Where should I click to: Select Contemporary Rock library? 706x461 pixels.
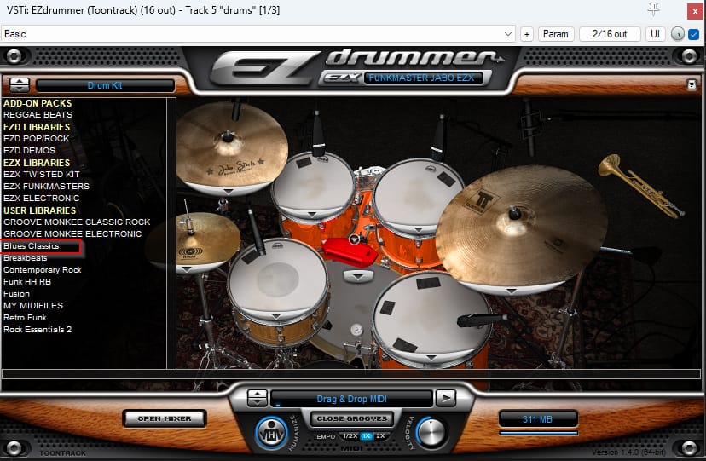pyautogui.click(x=43, y=270)
